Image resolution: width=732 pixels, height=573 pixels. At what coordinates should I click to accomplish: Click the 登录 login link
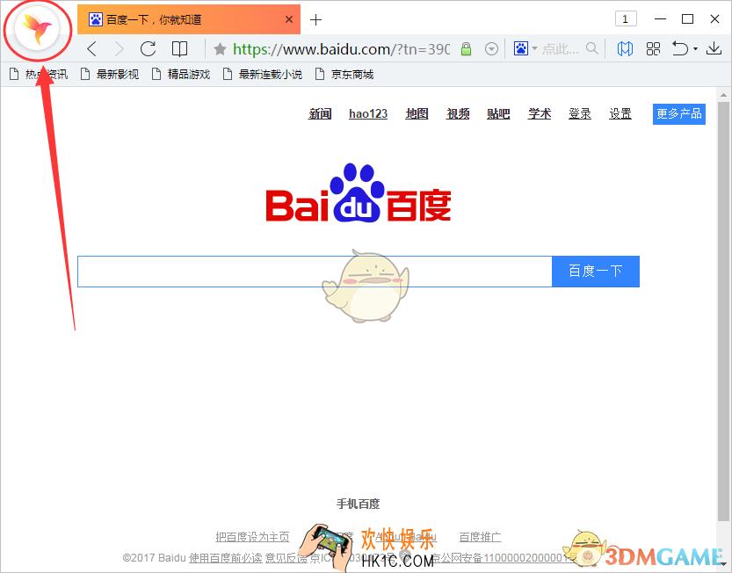click(x=580, y=113)
